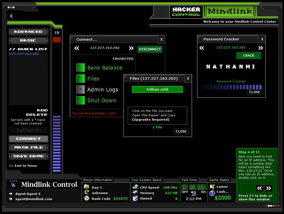The height and width of the screenshot is (214, 284).
Task: Click the X icon at top left
Action: coord(11,16)
